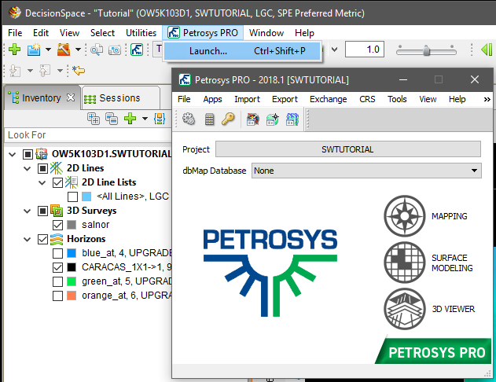Click the expand-all icon in Inventory toolbar
Viewport: 496px width, 382px height.
pos(94,118)
